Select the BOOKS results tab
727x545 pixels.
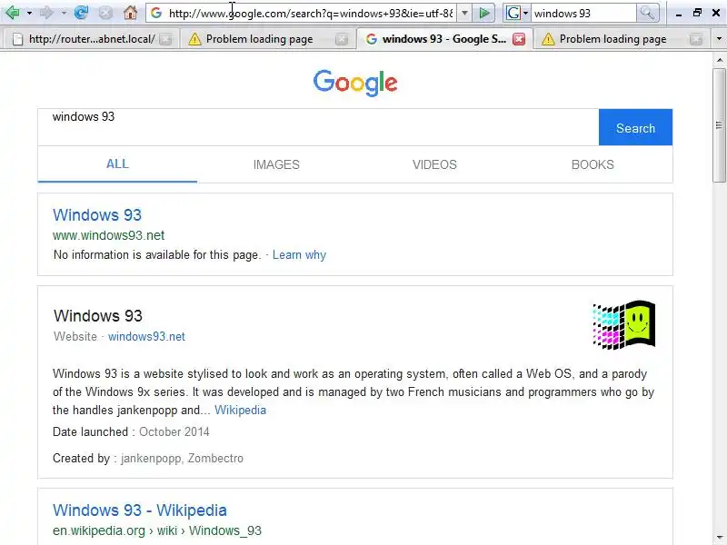(593, 164)
